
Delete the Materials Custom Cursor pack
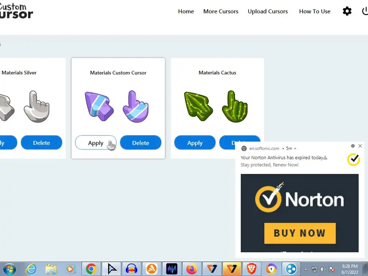pyautogui.click(x=141, y=142)
